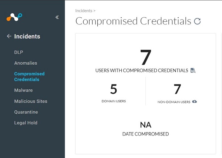Select Compromised Credentials in sidebar
Viewport: 222px width, 158px height.
click(29, 76)
